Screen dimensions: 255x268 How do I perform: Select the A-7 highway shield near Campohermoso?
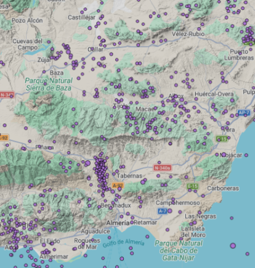(x=163, y=211)
